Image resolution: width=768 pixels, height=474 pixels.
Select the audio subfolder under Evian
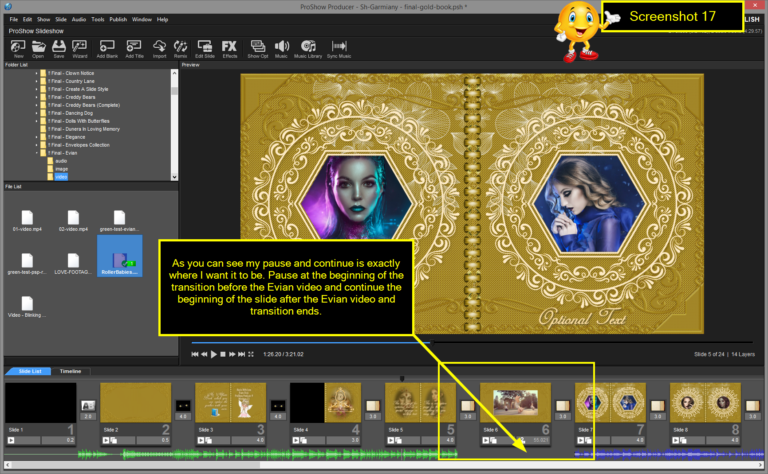[x=61, y=161]
